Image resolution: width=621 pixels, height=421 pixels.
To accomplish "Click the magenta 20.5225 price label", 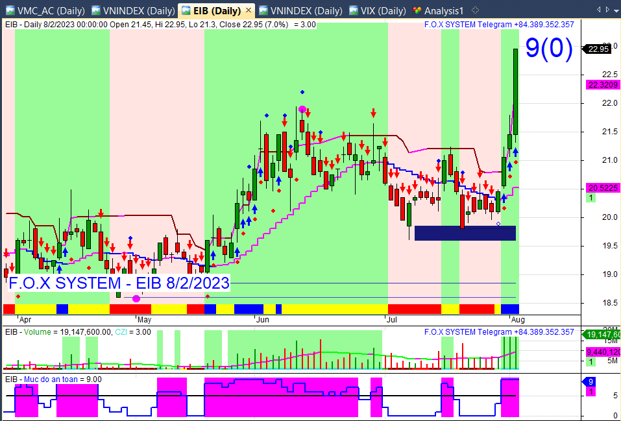I will tap(603, 187).
